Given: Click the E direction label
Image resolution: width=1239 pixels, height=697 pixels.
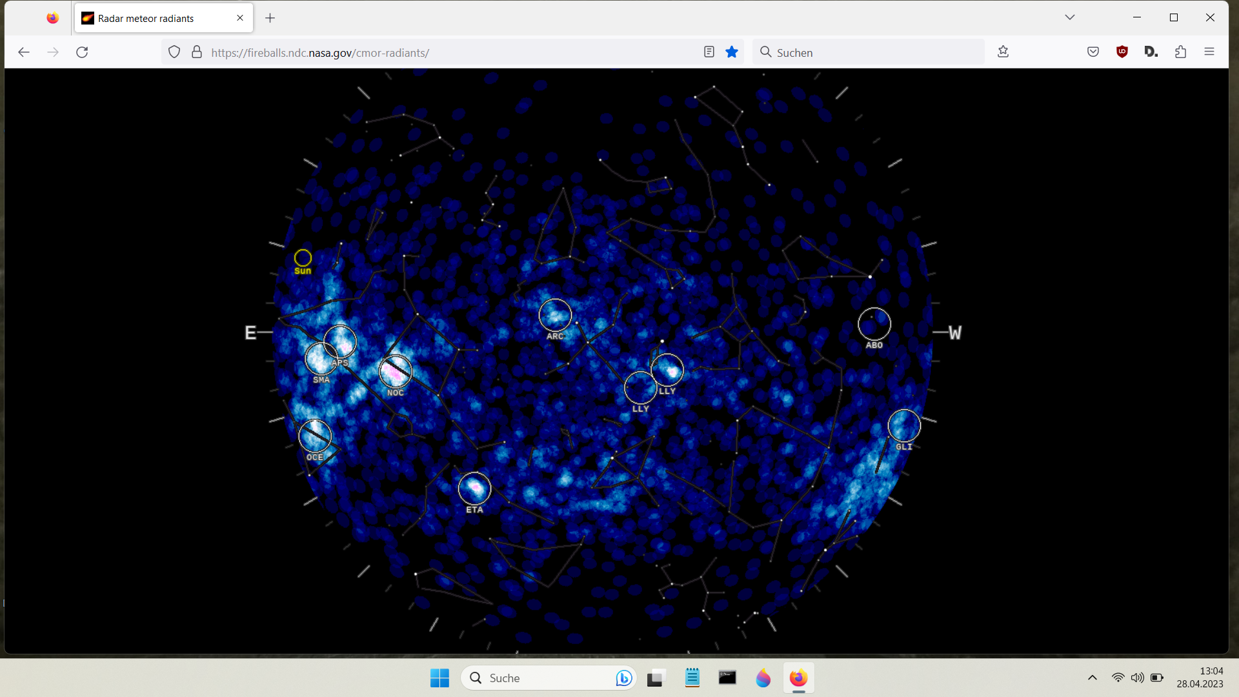Looking at the screenshot, I should 250,333.
